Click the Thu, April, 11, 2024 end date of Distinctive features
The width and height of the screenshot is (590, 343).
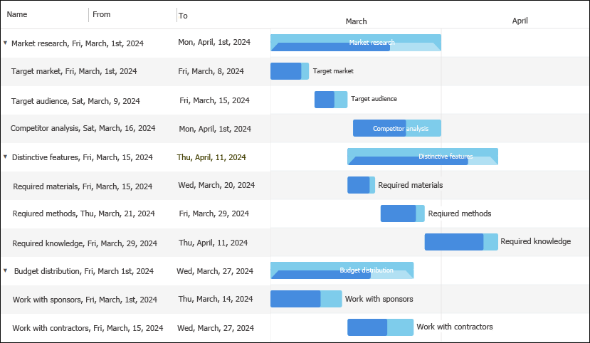click(x=211, y=157)
